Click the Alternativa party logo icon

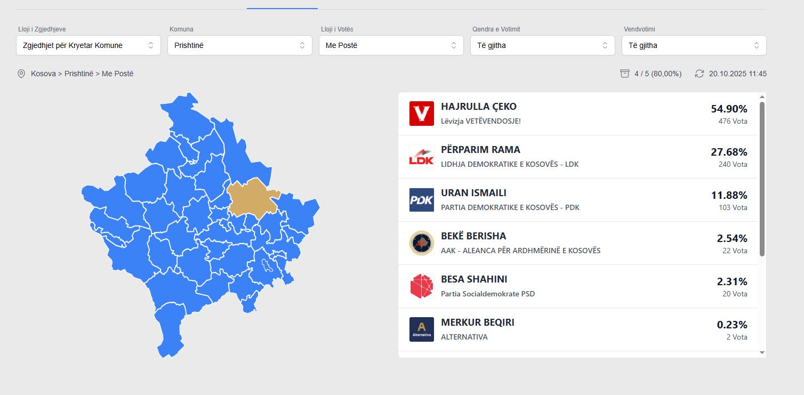coord(421,329)
